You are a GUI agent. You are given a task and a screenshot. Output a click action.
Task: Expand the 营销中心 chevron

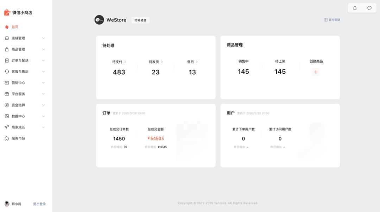click(x=43, y=83)
